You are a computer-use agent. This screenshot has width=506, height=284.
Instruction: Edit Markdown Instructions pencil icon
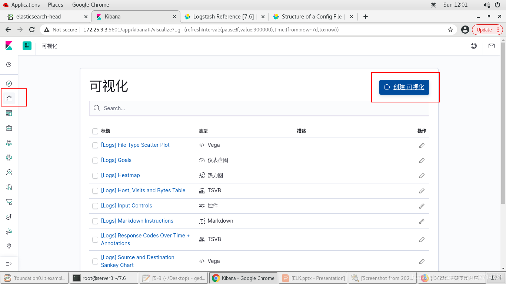pyautogui.click(x=422, y=221)
